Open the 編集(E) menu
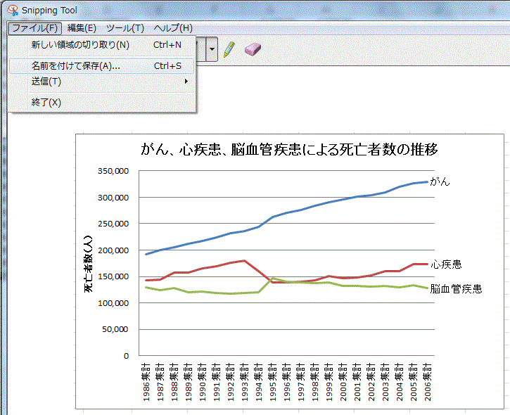The height and width of the screenshot is (415, 510). (82, 28)
